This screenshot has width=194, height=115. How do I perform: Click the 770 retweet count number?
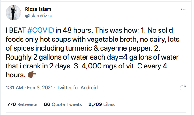[x=11, y=104]
